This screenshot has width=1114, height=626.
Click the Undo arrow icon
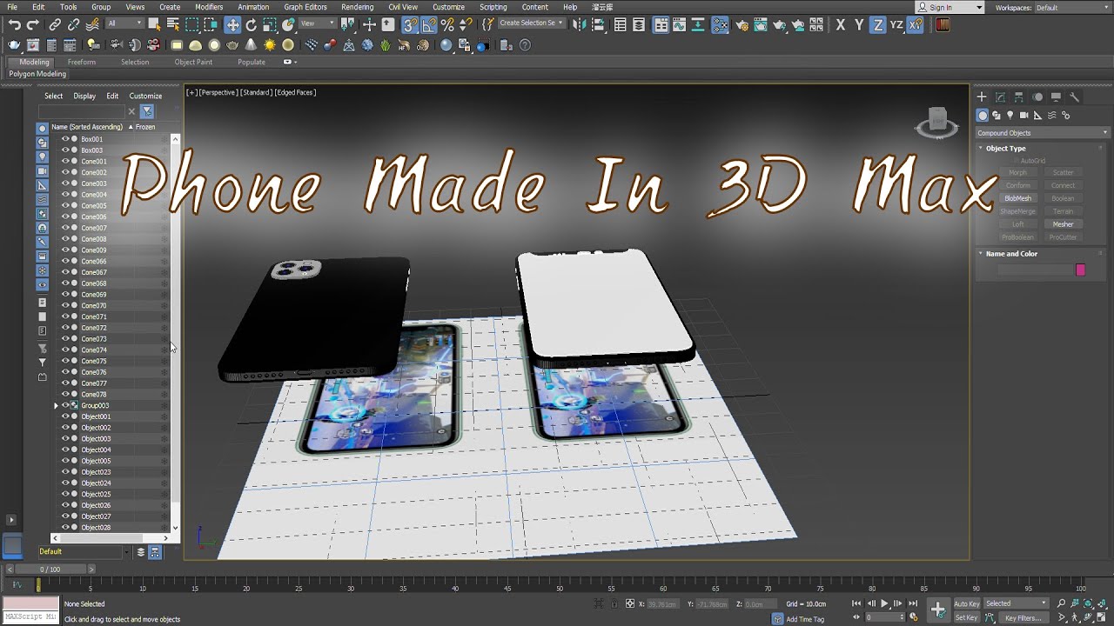pos(15,25)
